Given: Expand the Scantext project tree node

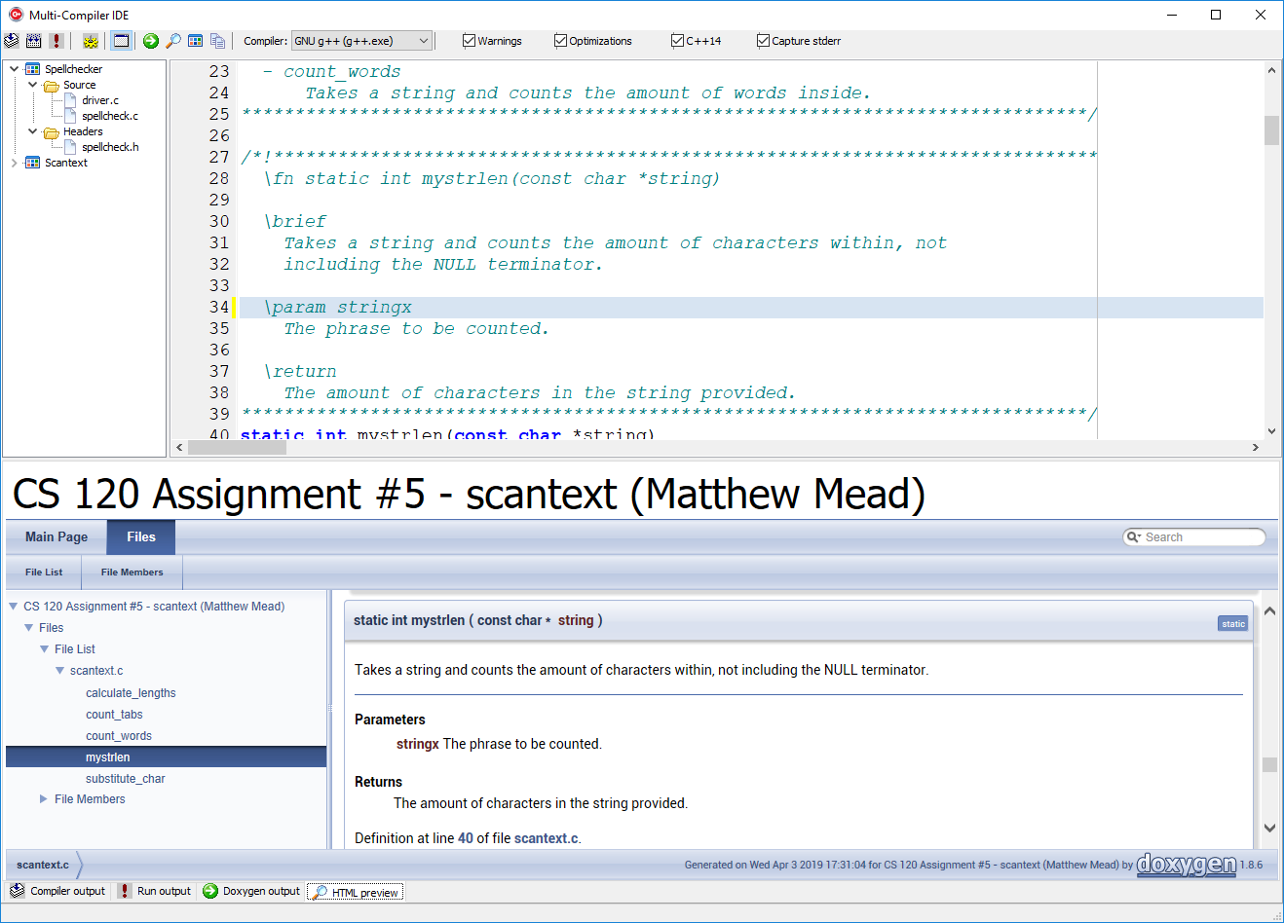Looking at the screenshot, I should [15, 163].
